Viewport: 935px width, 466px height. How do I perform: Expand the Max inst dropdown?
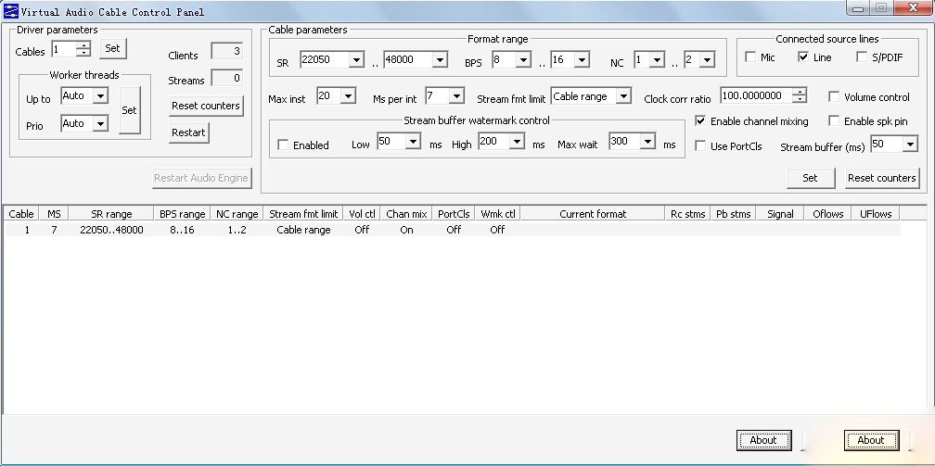coord(348,96)
